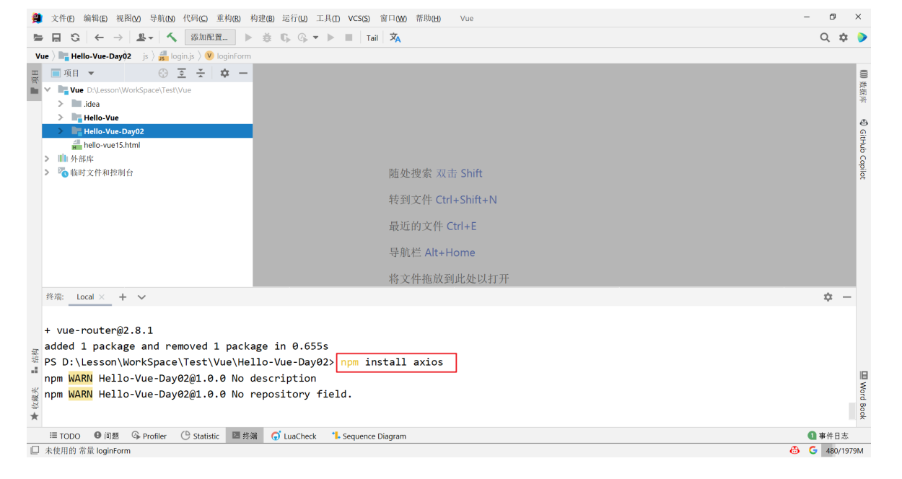Open the 导航(N) menu
Viewport: 902px width, 479px height.
tap(162, 18)
